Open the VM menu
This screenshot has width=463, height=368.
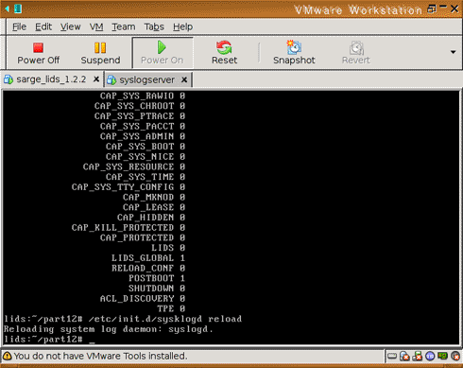[96, 26]
